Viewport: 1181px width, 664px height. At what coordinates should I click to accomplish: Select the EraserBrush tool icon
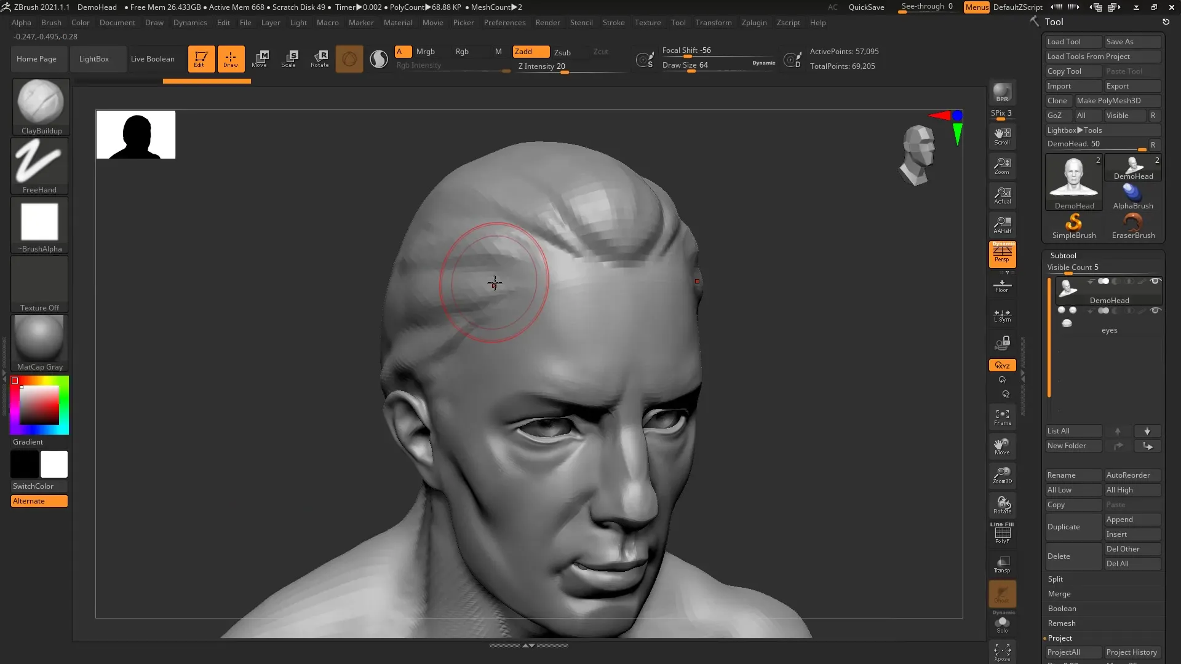1133,226
